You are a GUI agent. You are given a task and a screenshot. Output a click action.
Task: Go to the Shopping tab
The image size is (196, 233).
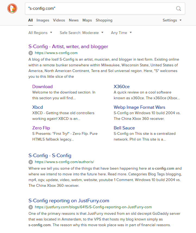pyautogui.click(x=104, y=20)
